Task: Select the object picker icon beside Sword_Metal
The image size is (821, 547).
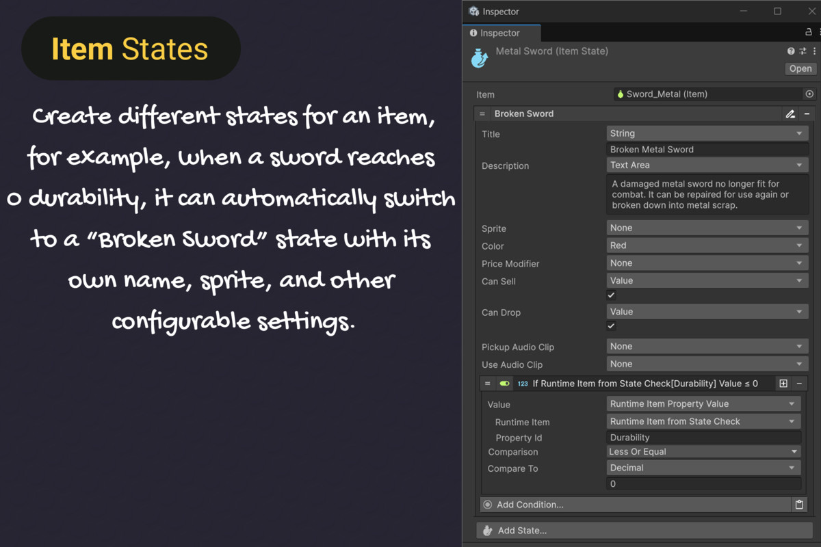Action: click(x=809, y=94)
